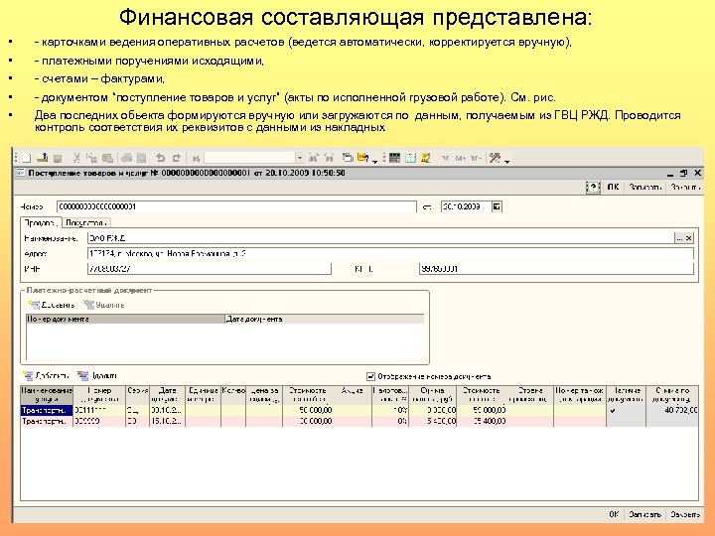Click the yellow icon after the calendar icon
Screen dimensions: 715x536
pos(426,158)
